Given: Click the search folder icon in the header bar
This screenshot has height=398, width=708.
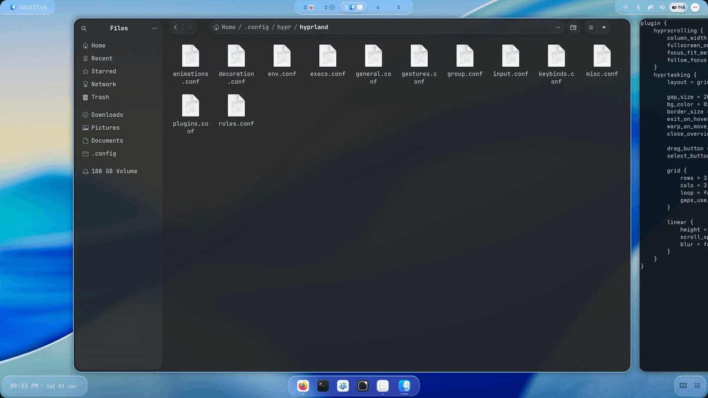Looking at the screenshot, I should pos(573,27).
